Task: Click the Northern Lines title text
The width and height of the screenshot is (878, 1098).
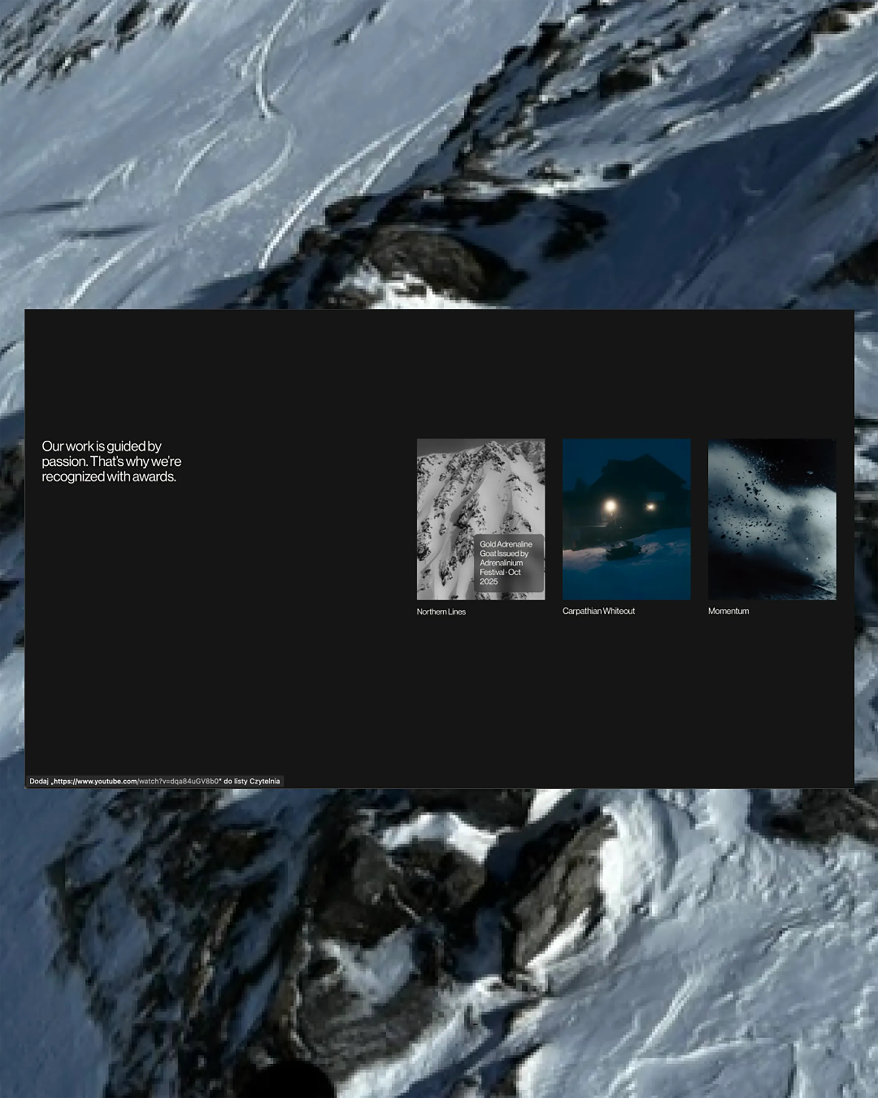Action: 441,612
